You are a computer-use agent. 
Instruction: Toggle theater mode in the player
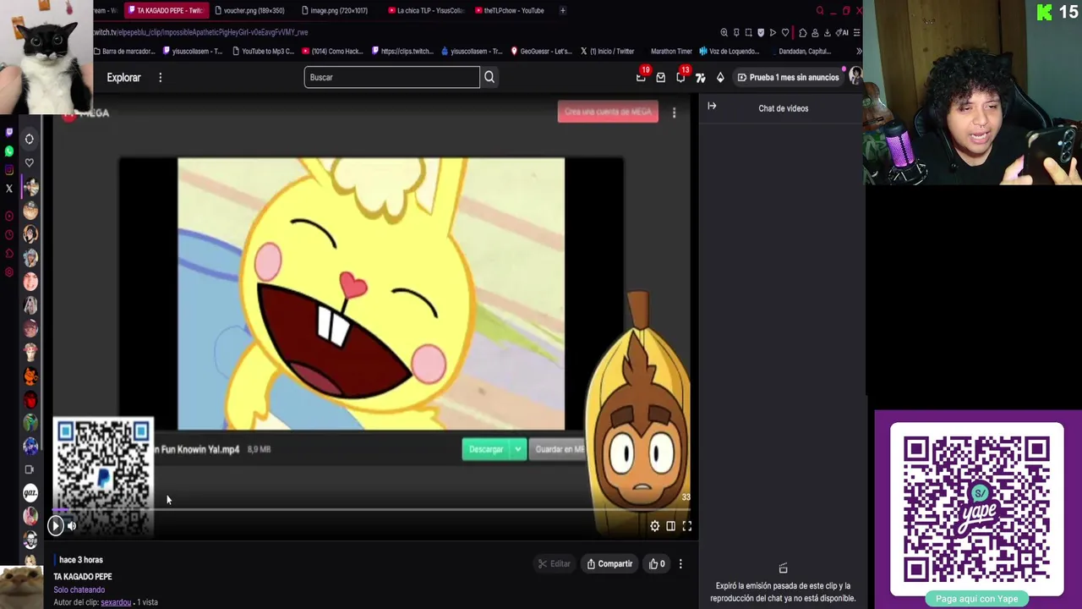point(670,526)
